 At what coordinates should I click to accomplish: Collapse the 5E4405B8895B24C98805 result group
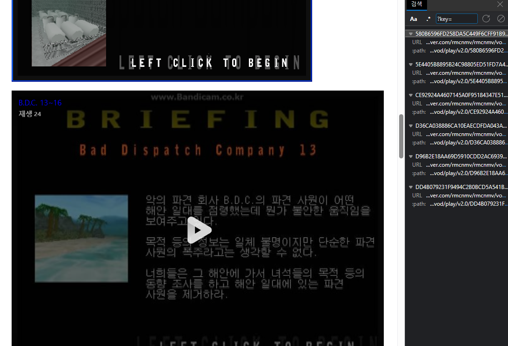410,65
